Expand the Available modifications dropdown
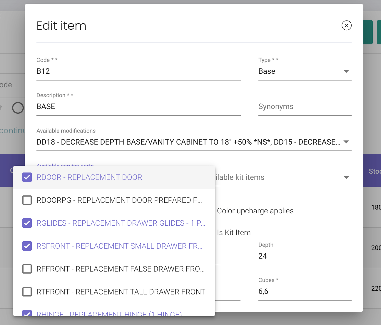 (x=194, y=142)
